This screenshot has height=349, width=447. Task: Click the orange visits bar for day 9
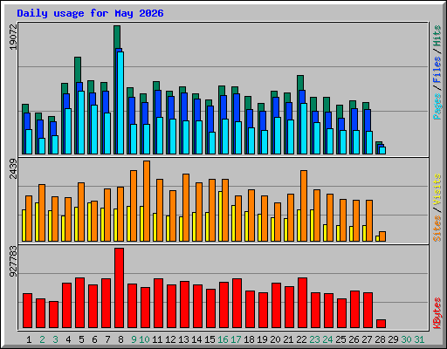click(134, 206)
